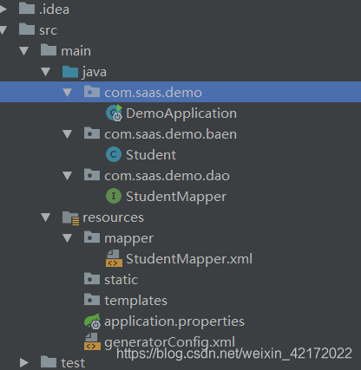Select the DemoApplication class name

tap(181, 114)
